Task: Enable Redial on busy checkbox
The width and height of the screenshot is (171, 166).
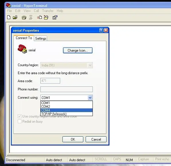Action: (20, 122)
